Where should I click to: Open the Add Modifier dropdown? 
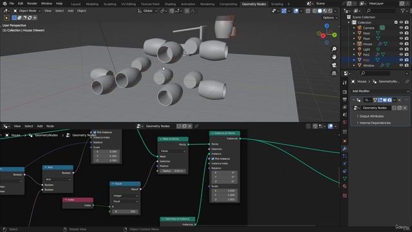click(x=380, y=91)
